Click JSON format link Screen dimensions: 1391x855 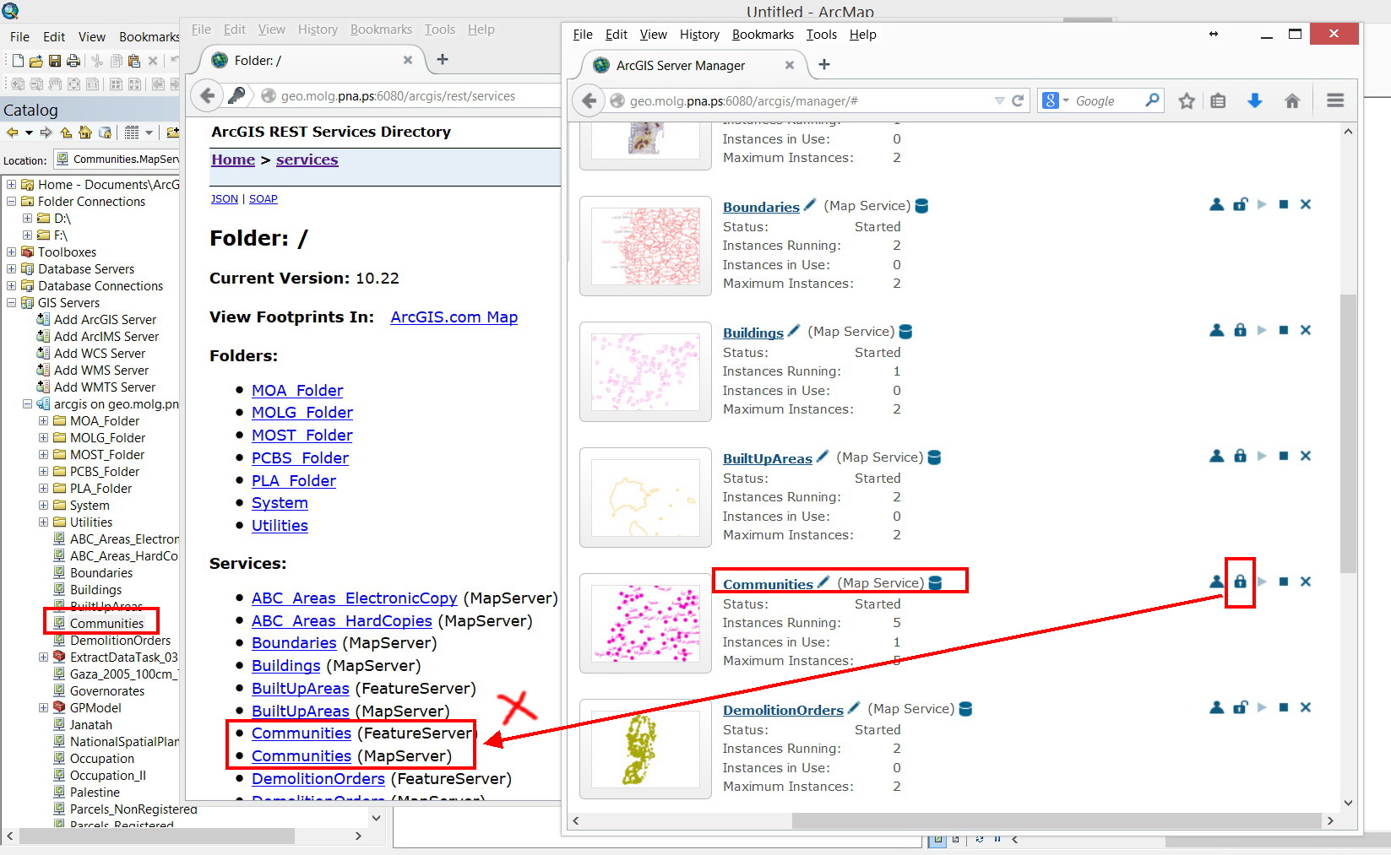pos(225,198)
